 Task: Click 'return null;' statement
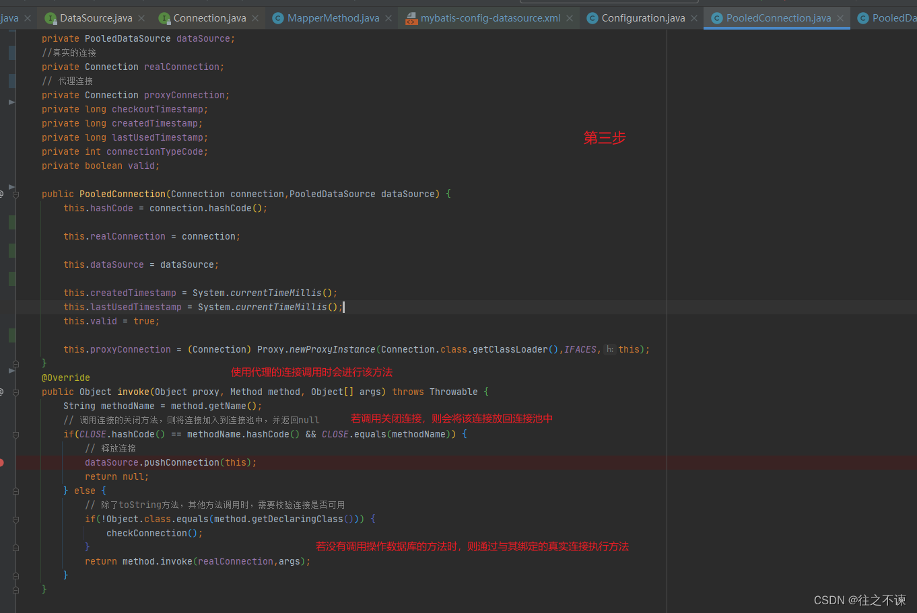point(117,476)
